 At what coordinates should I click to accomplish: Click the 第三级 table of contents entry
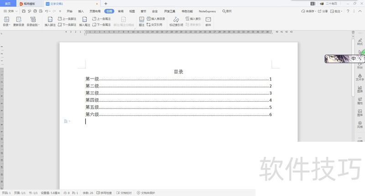click(178, 93)
